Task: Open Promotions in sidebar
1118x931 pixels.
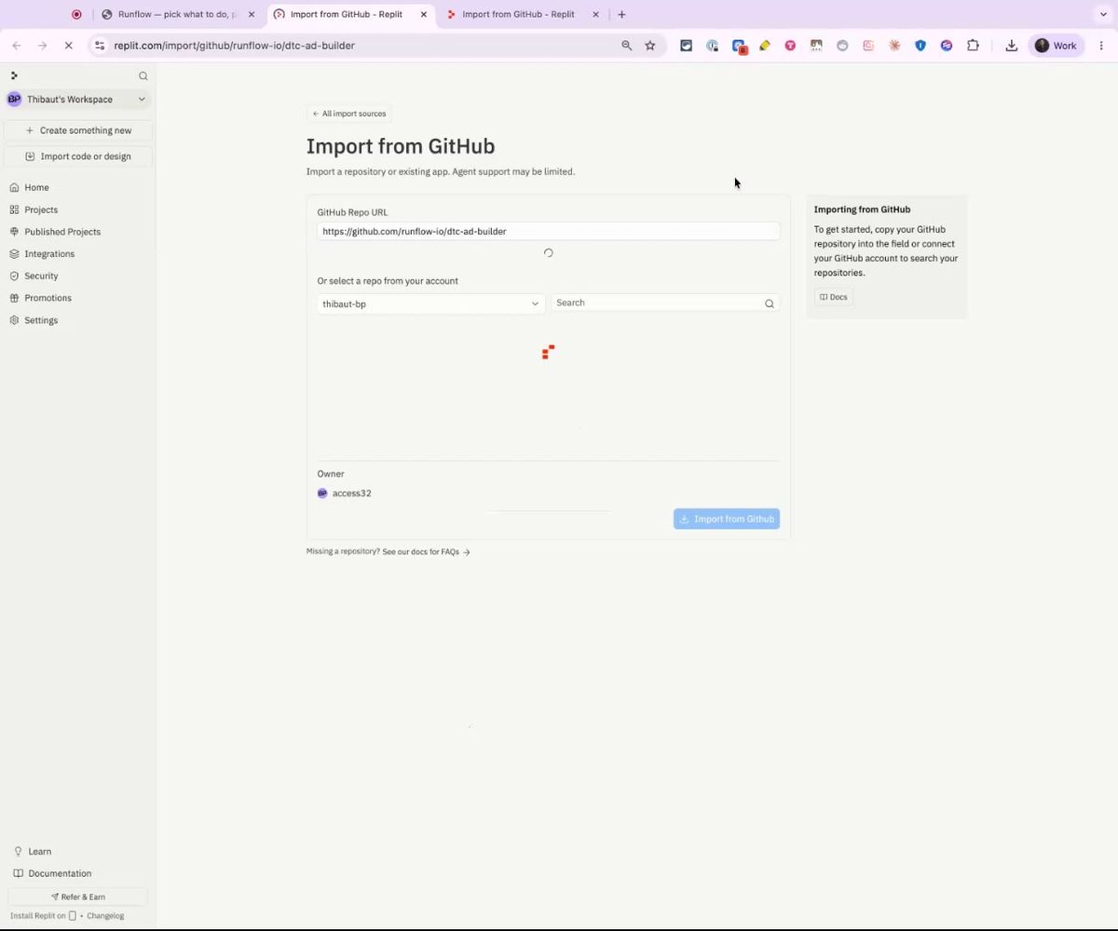Action: [x=48, y=298]
